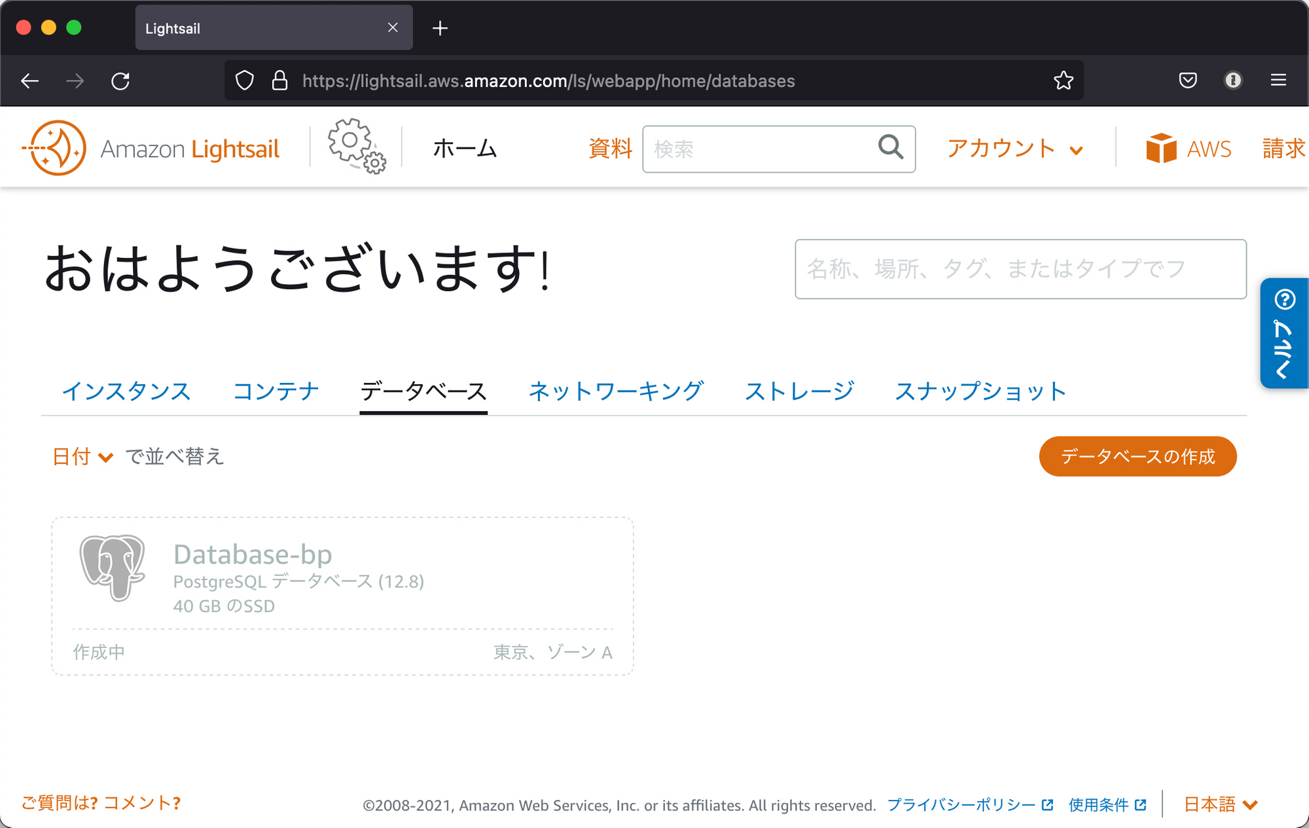Open the ネットワーキング tab
1309x828 pixels.
click(616, 391)
